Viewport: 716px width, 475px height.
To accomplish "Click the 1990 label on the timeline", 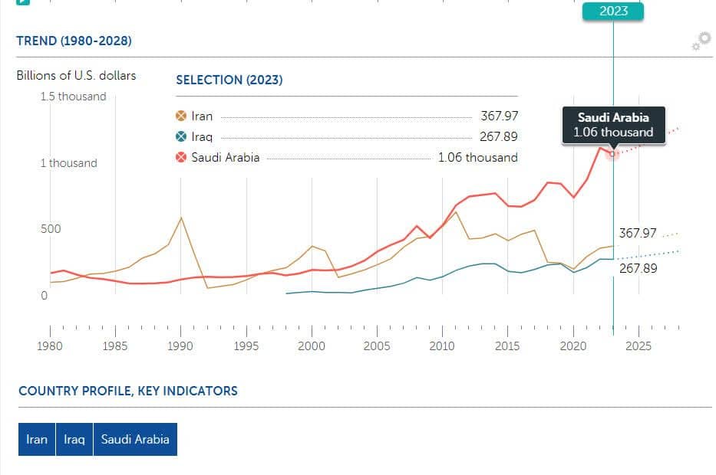I will (x=180, y=346).
